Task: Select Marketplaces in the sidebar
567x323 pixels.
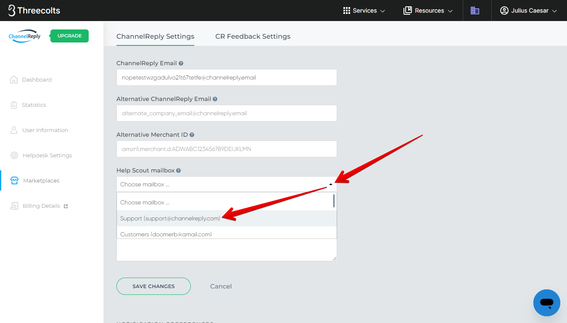Action: (41, 180)
